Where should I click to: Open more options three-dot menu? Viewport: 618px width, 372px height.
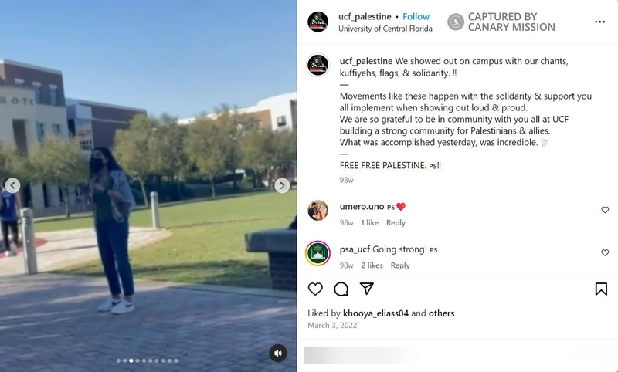[x=600, y=22]
